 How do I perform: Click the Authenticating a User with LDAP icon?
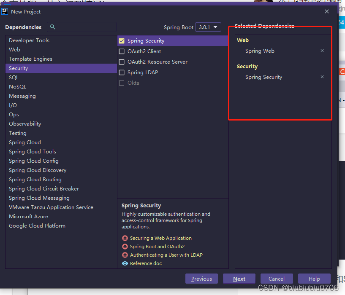[x=125, y=255]
